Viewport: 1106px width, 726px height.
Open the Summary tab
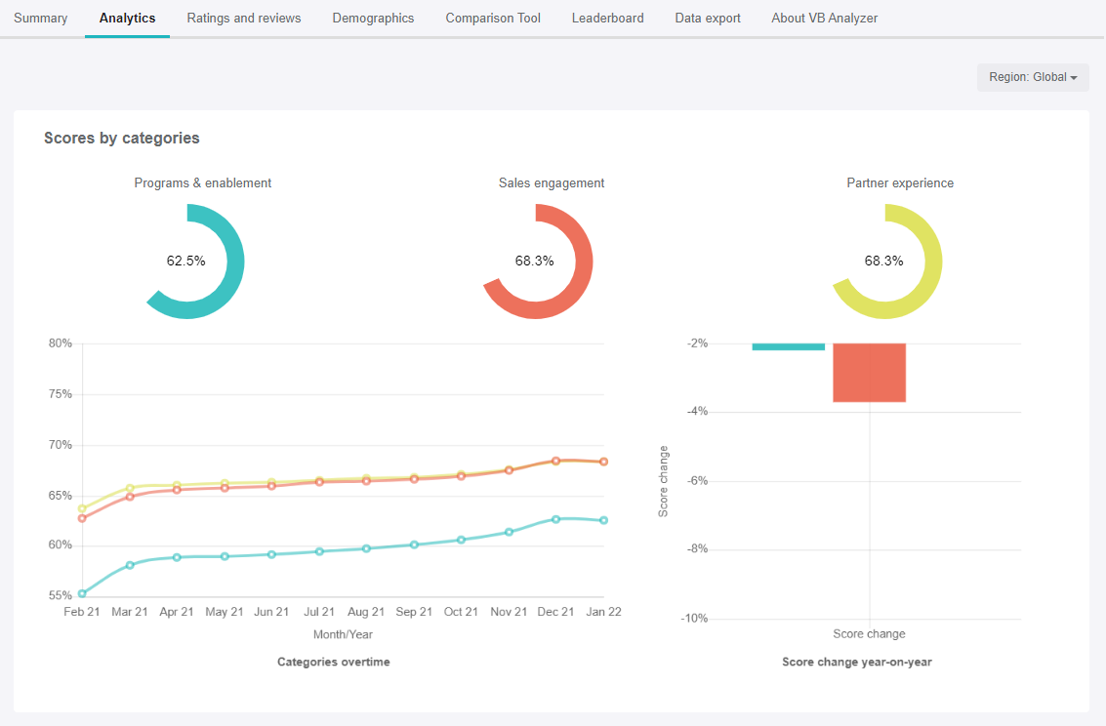[x=41, y=19]
